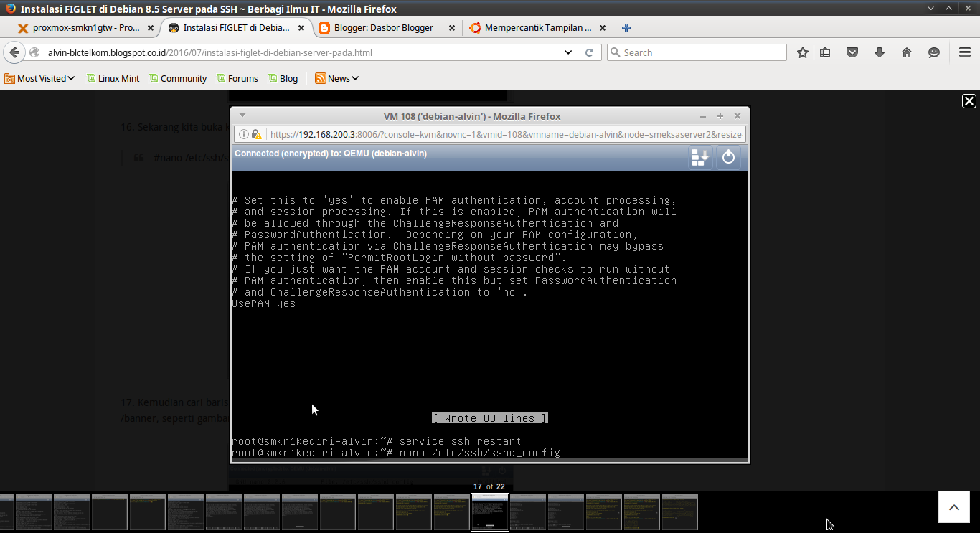Open the News bookmarks dropdown
The image size is (980, 533).
click(x=336, y=78)
